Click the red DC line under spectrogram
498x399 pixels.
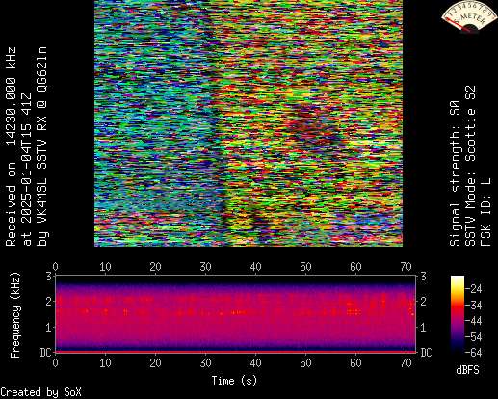[235, 352]
